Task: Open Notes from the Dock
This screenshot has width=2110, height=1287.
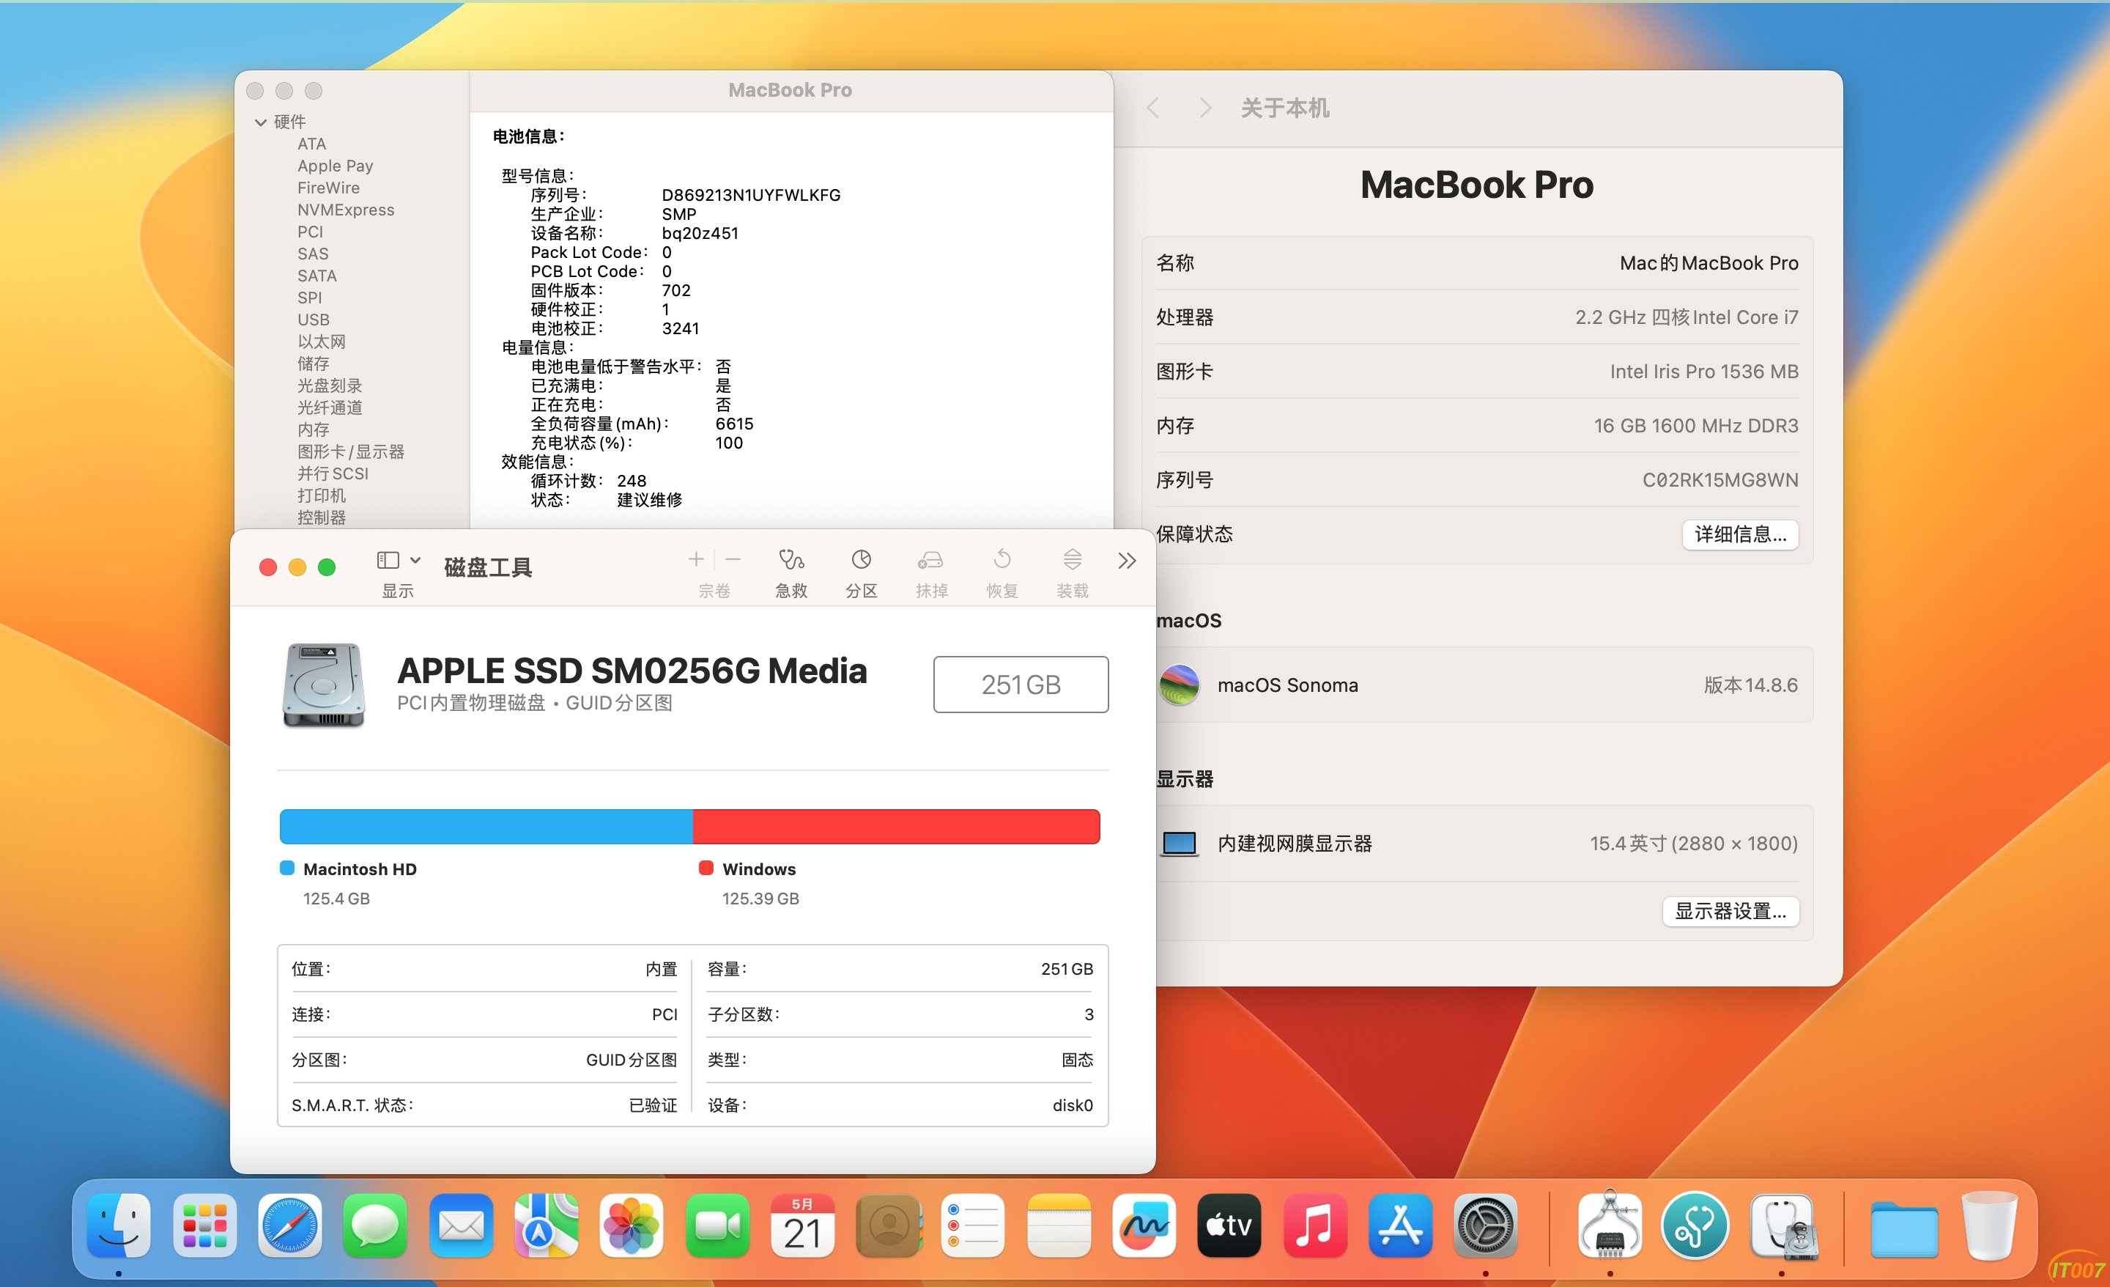Action: pos(1059,1225)
